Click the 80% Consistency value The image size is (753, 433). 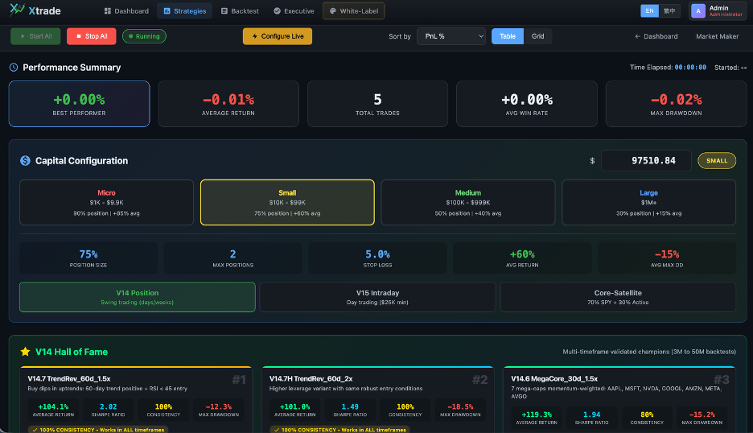[647, 414]
